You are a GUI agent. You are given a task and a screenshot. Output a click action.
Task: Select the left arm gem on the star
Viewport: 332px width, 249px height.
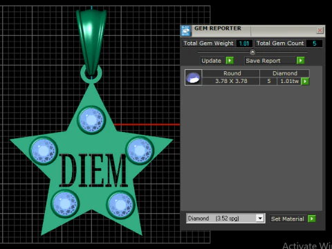pyautogui.click(x=44, y=150)
